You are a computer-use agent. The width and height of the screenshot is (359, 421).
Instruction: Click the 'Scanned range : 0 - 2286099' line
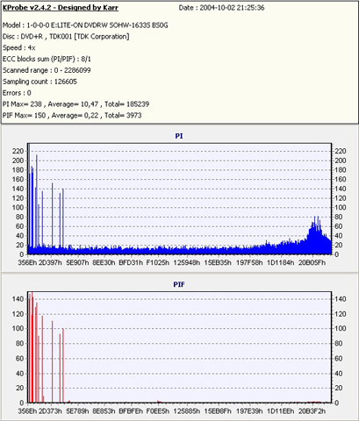(47, 70)
